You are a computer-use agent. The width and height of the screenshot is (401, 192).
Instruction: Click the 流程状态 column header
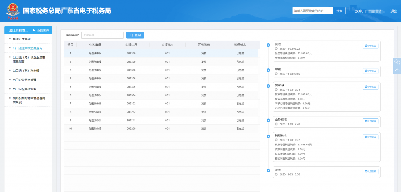[240, 45]
